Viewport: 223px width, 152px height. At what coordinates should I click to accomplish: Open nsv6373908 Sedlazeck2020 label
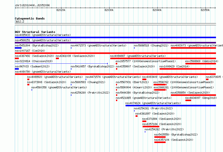(47, 82)
